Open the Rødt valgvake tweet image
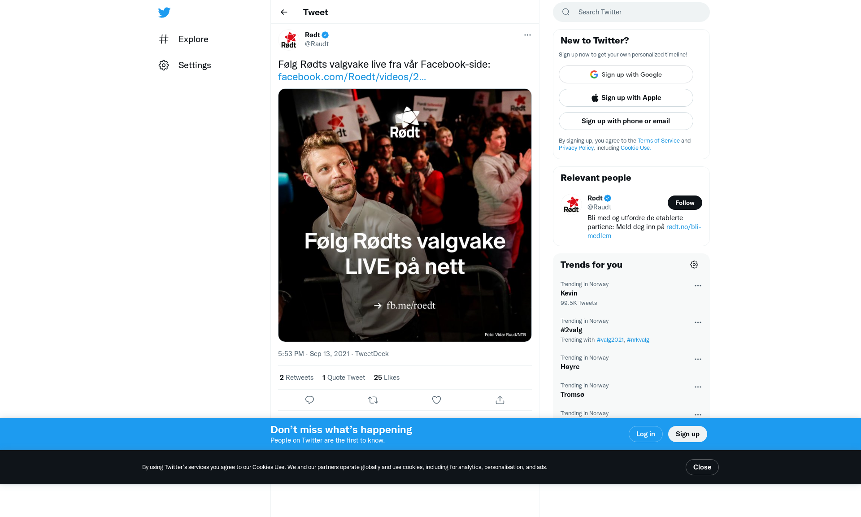The image size is (861, 517). (405, 215)
